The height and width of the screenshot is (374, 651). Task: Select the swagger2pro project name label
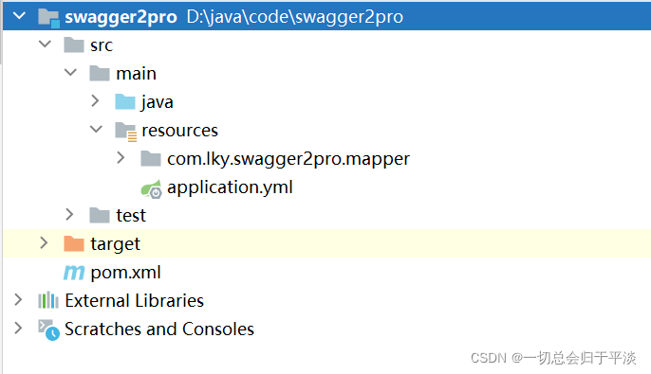(x=121, y=17)
